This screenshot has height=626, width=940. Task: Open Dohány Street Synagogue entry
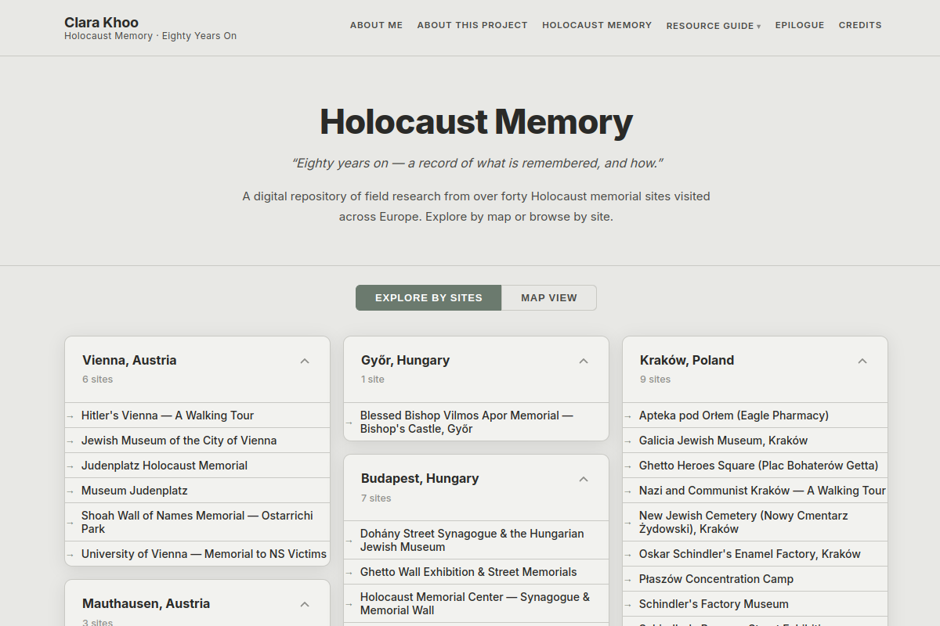[x=476, y=540]
